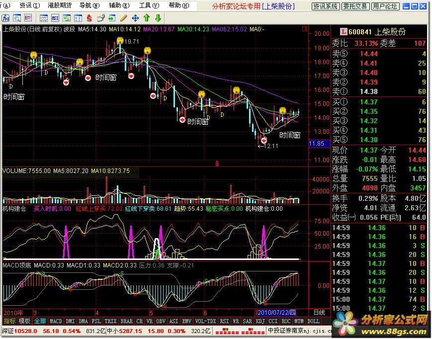
Task: Click the 2010/07/22/四 date marker
Action: [x=276, y=313]
